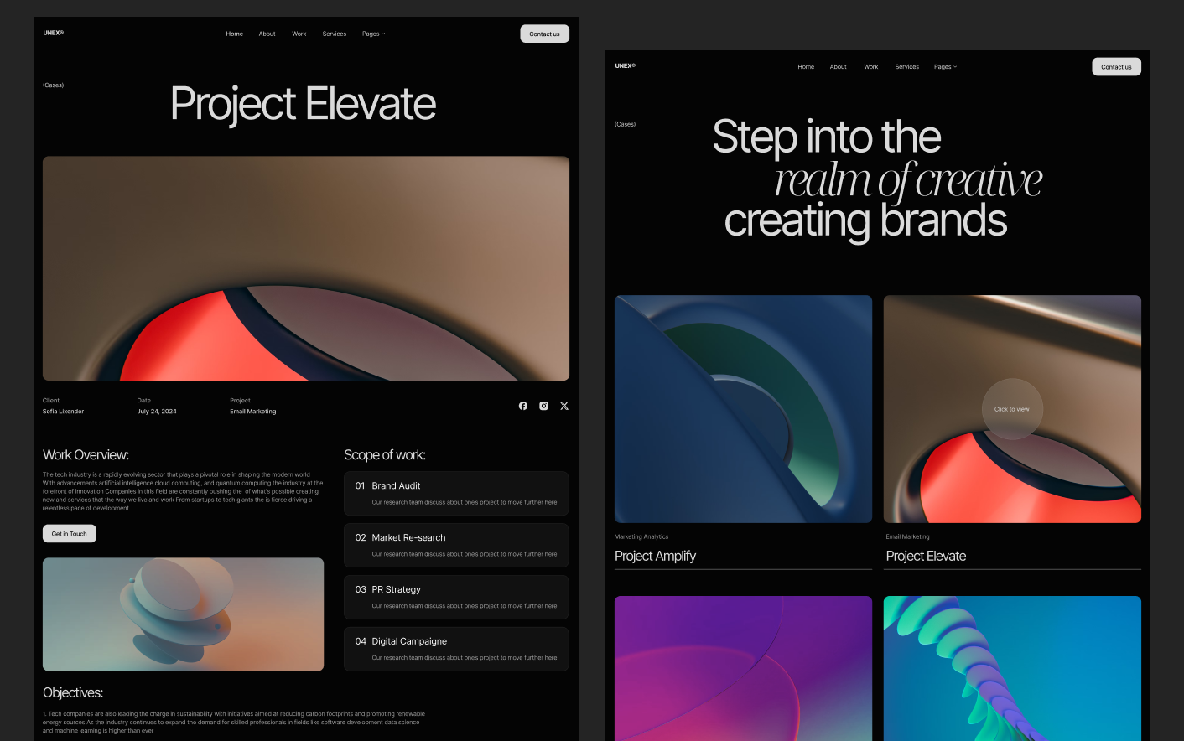Click the UNEX logo on the cases listing page

626,66
